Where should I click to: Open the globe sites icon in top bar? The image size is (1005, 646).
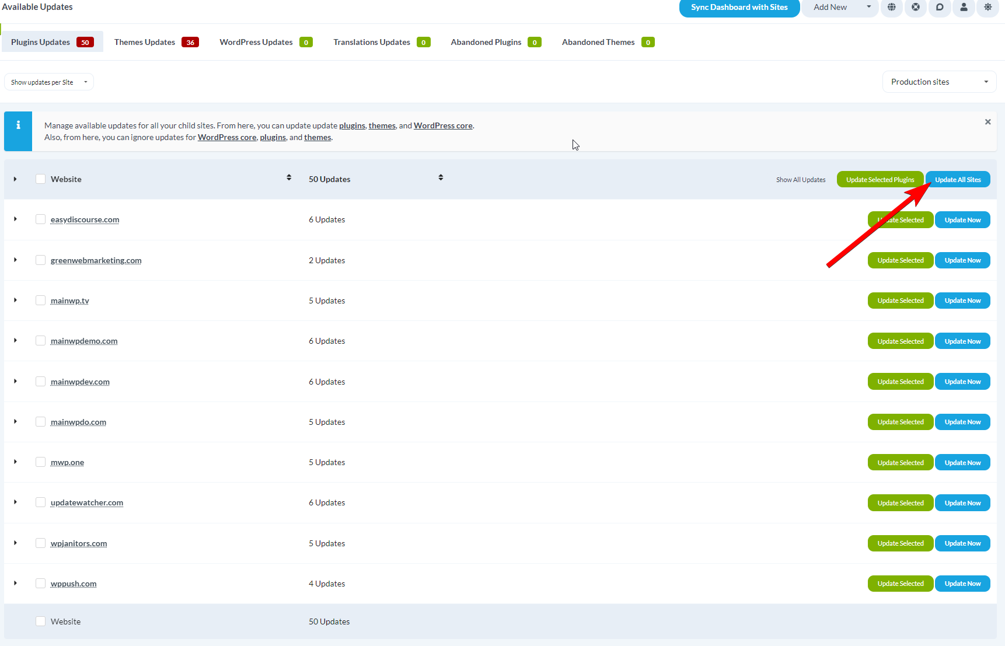pyautogui.click(x=891, y=8)
